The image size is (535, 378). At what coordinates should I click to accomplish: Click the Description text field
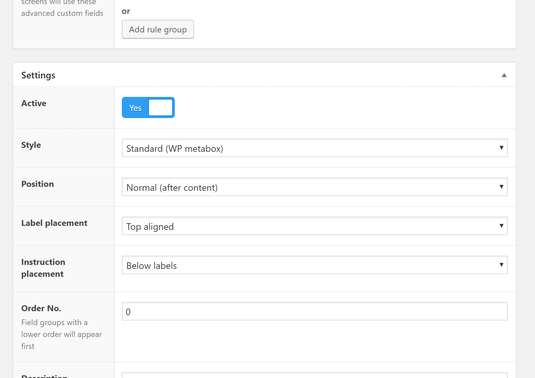point(315,375)
